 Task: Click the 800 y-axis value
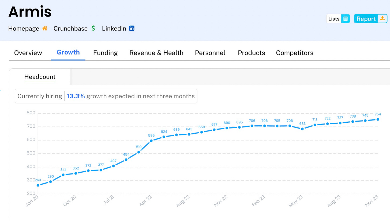click(x=31, y=113)
